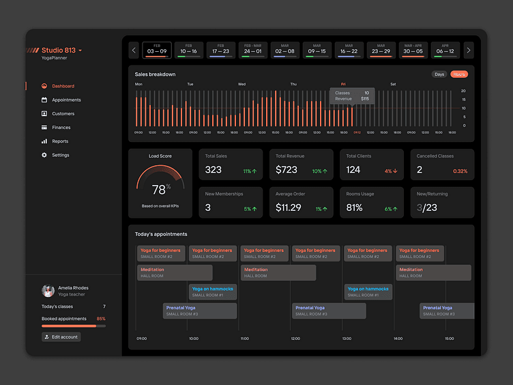Click the Booked appointments progress bar
Screen dimensions: 513x385
tap(74, 326)
